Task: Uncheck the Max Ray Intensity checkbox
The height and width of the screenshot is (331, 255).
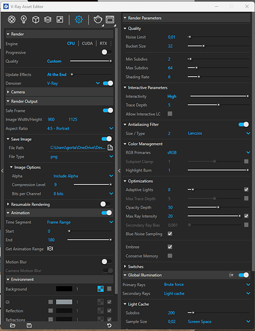Action: coord(246,216)
